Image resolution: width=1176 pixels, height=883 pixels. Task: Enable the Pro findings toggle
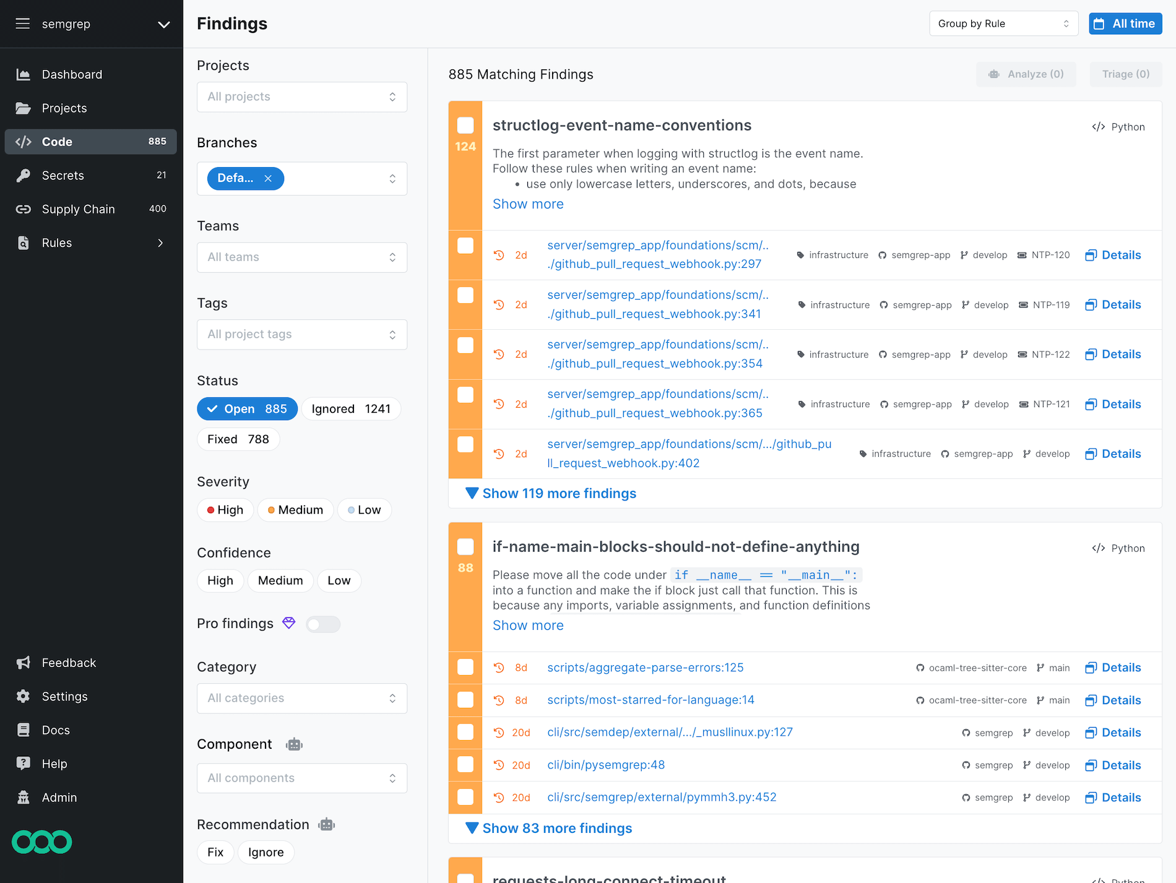pos(322,624)
